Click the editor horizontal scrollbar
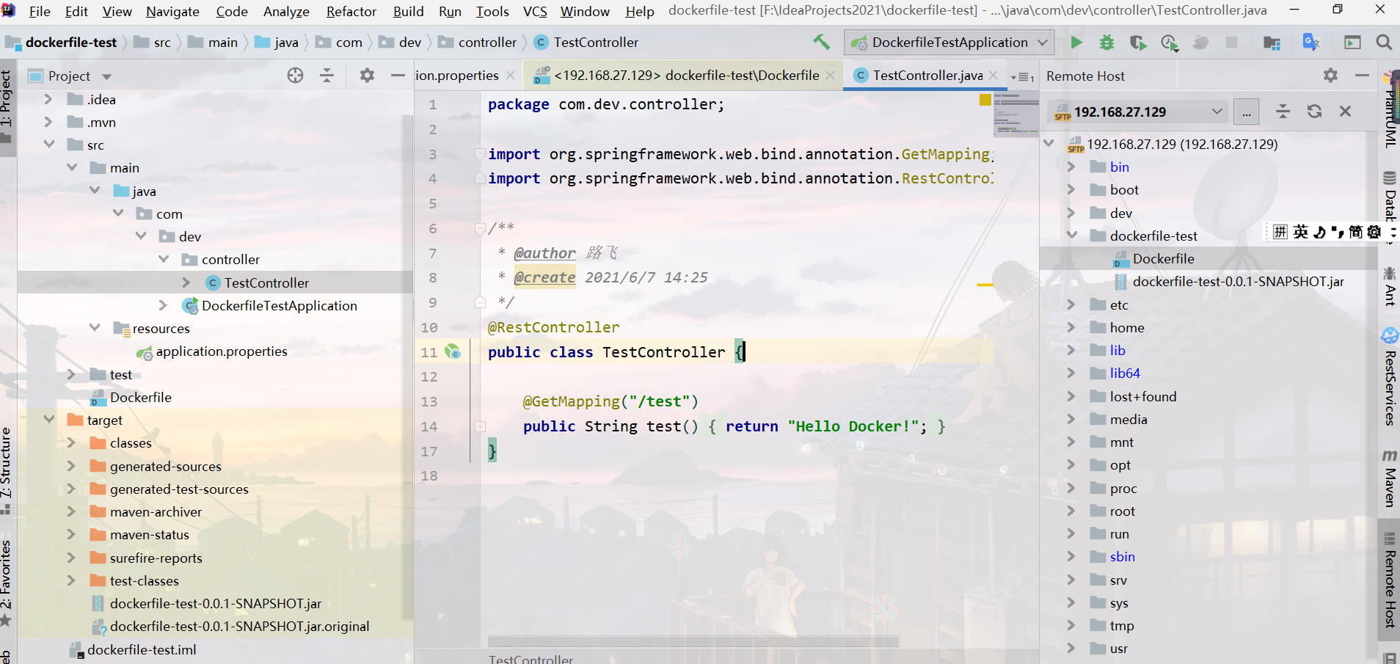The height and width of the screenshot is (664, 1400). pos(693,641)
